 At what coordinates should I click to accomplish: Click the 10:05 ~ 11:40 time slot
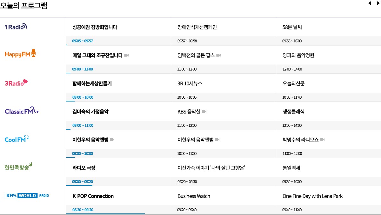click(x=292, y=97)
